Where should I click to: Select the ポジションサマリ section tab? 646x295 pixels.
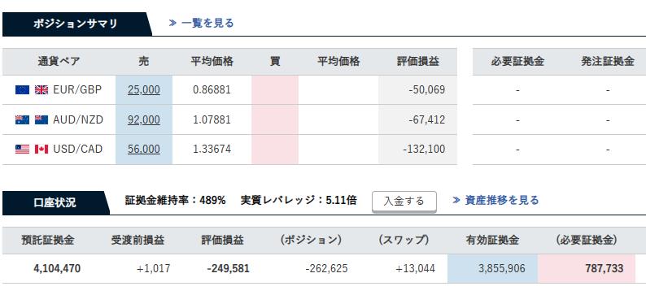[76, 24]
